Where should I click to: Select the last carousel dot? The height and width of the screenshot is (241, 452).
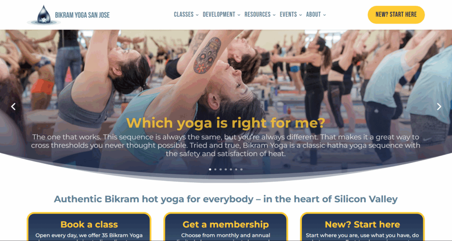click(x=241, y=169)
